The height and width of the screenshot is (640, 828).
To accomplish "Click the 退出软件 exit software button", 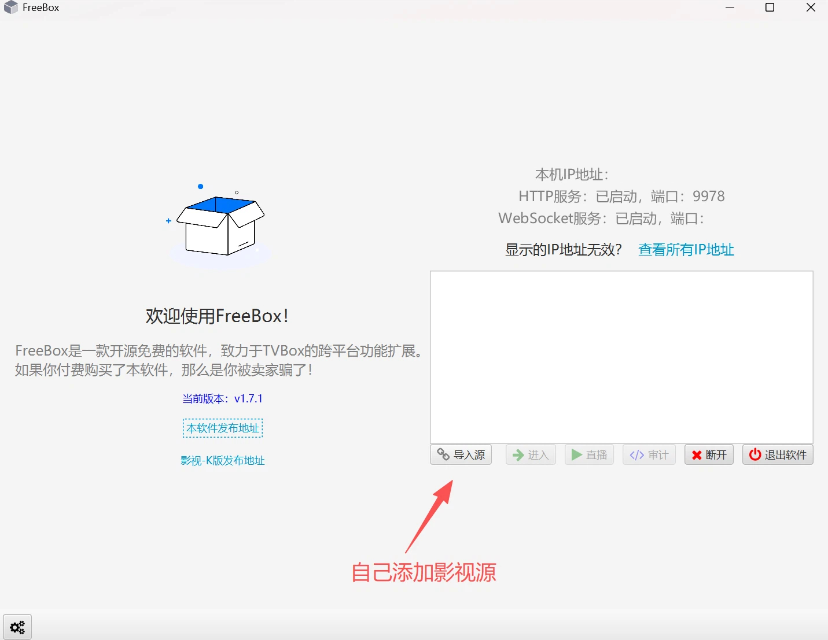I will point(778,455).
